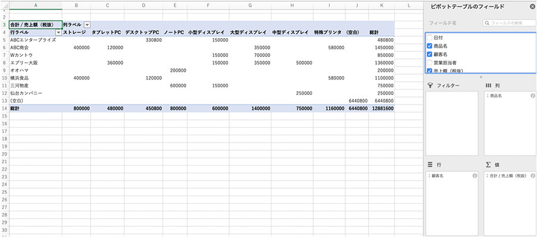Click the 小型ディスプレイ column label
The height and width of the screenshot is (237, 537).
click(x=207, y=33)
